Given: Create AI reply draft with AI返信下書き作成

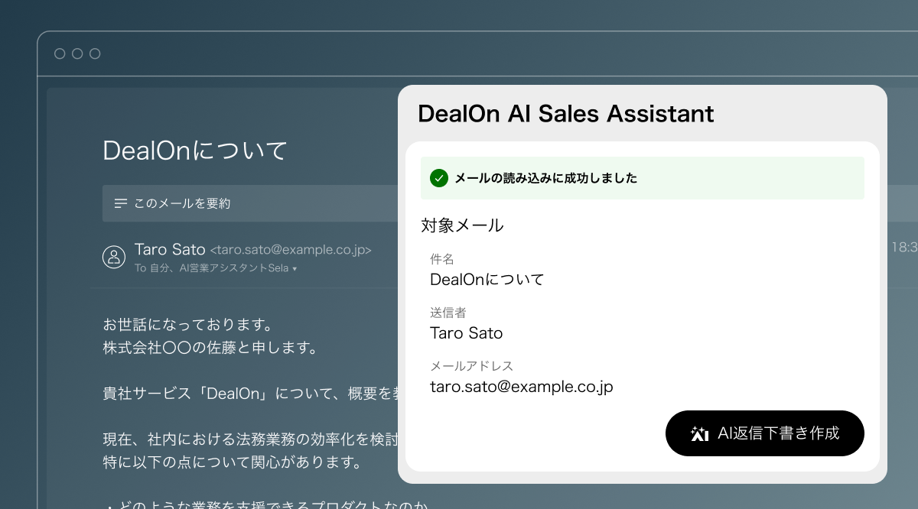Looking at the screenshot, I should click(x=764, y=433).
